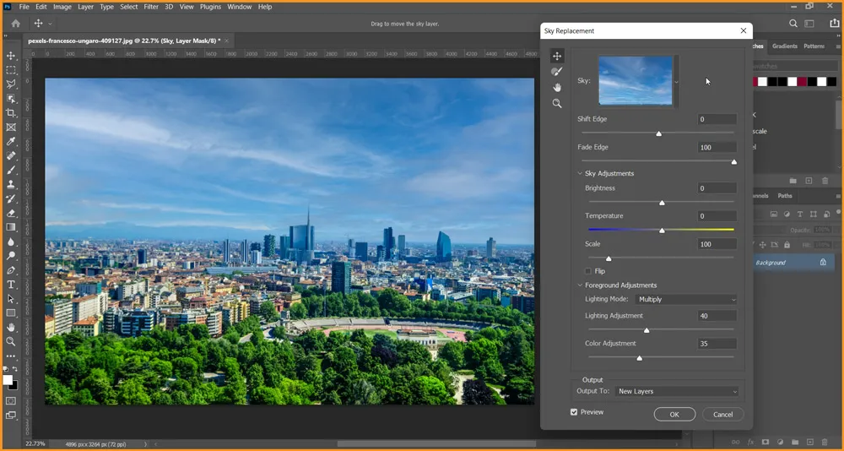Select the Polygonal Lasso tool
The height and width of the screenshot is (451, 844).
click(x=11, y=84)
